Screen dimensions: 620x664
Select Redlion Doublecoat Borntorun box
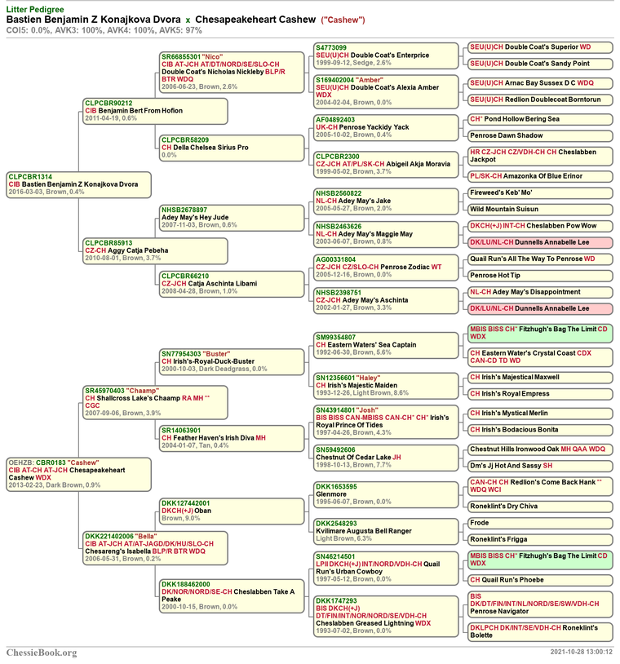(540, 100)
